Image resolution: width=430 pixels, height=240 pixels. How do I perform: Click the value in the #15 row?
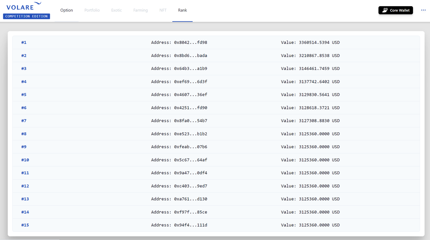coord(319,225)
